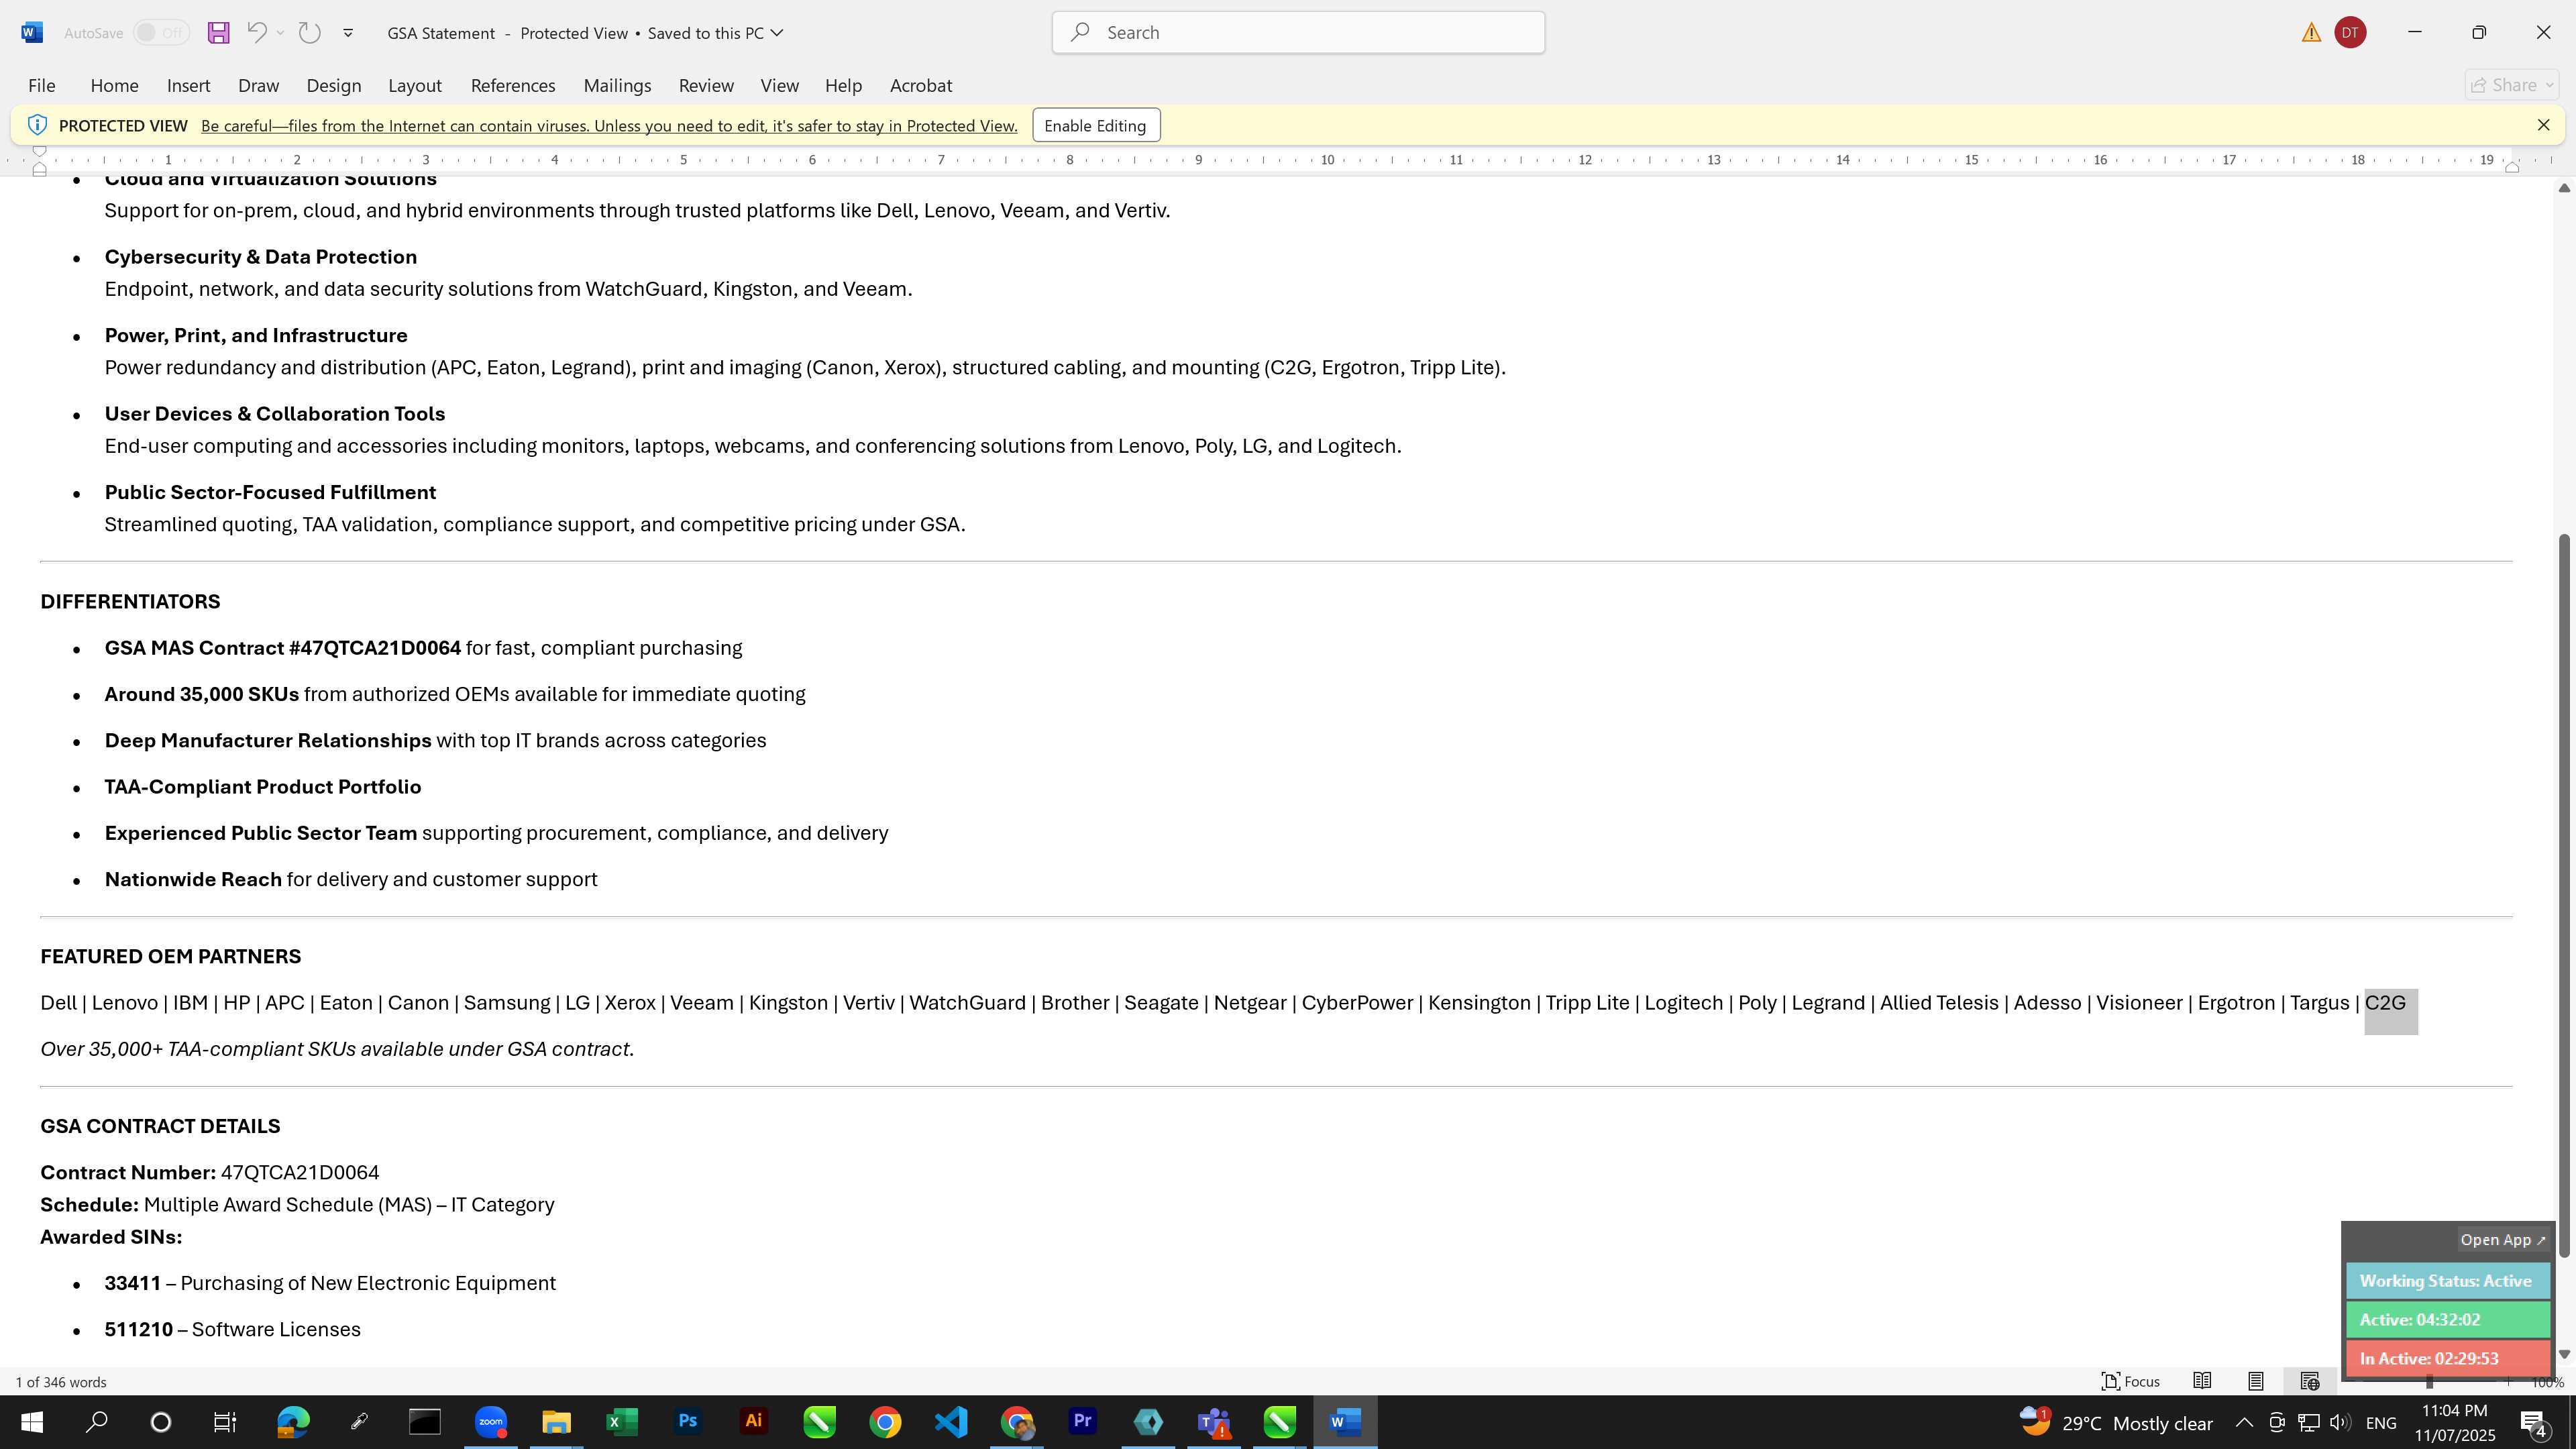Image resolution: width=2576 pixels, height=1449 pixels.
Task: Click the Undo arrow icon
Action: coord(256,32)
